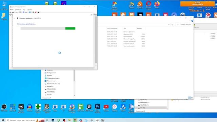This screenshot has width=217, height=122.
Task: Click the Explorer search field
Action: point(184,24)
